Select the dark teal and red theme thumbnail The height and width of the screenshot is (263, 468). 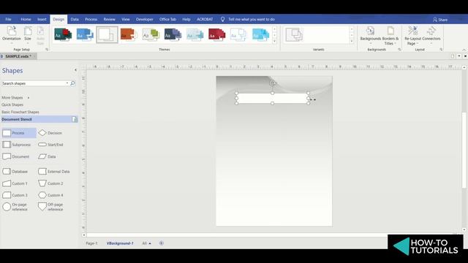pyautogui.click(x=63, y=34)
